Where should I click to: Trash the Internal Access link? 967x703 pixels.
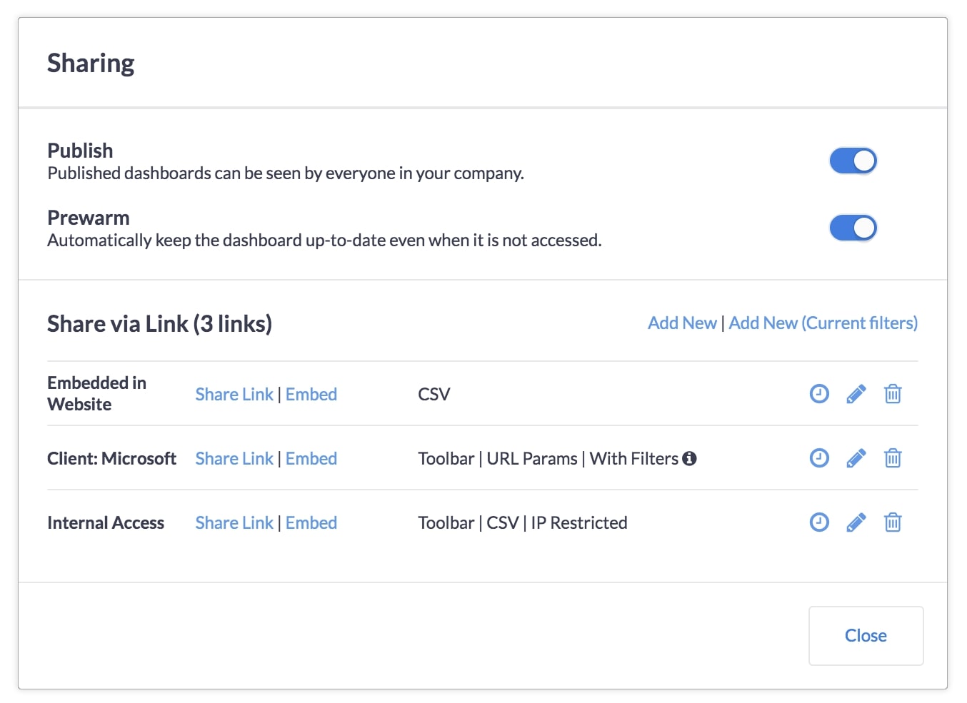893,522
